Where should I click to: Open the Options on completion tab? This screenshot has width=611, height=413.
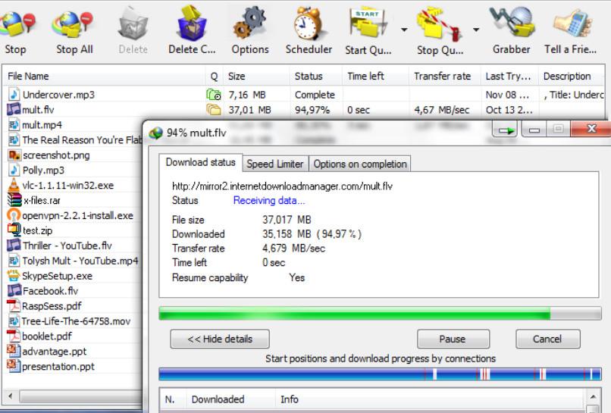click(360, 164)
